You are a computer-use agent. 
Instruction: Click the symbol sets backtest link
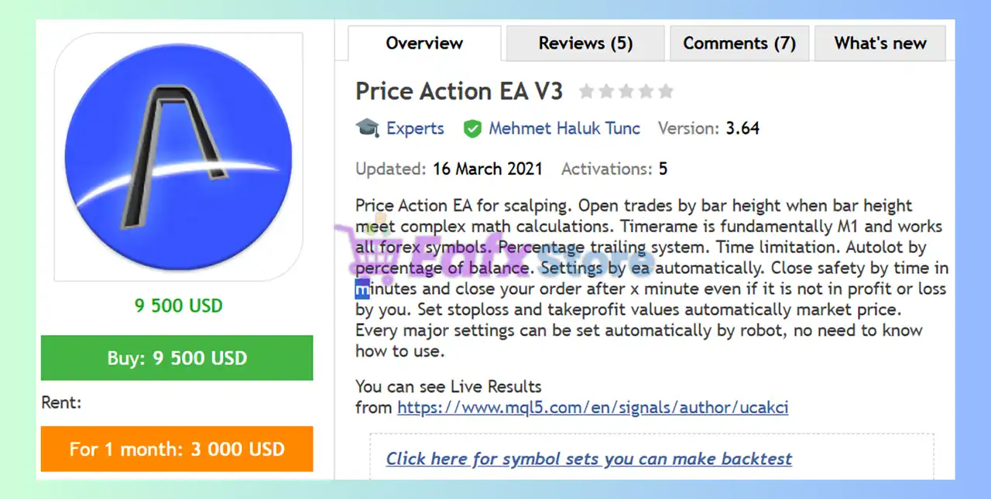[x=588, y=459]
